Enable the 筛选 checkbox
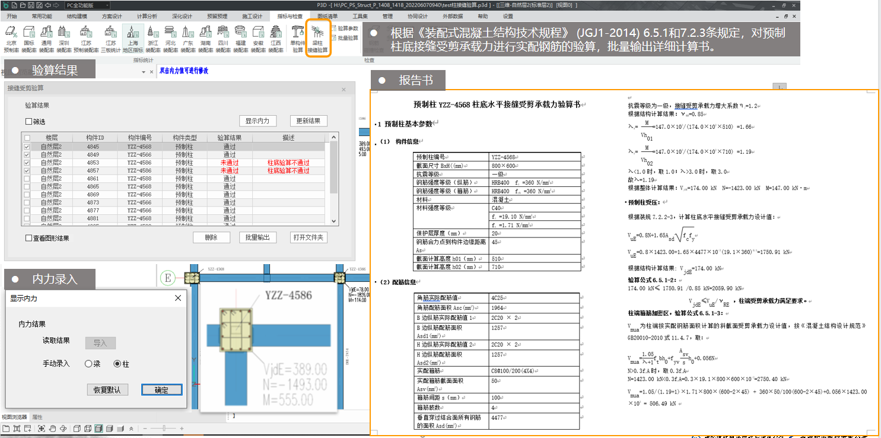 tap(29, 122)
